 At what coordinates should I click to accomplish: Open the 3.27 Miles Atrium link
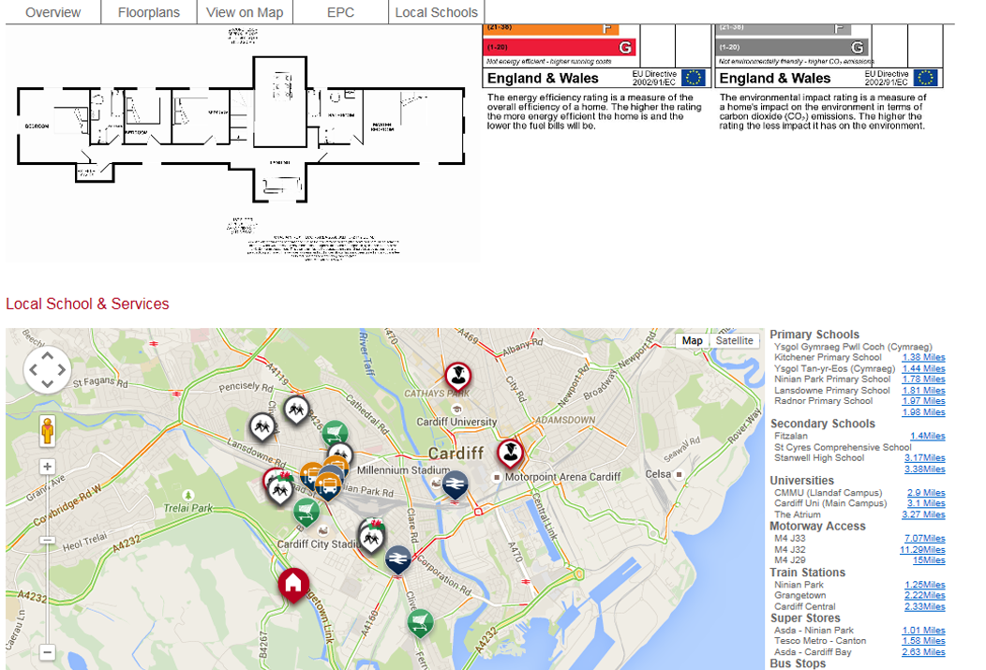(923, 514)
